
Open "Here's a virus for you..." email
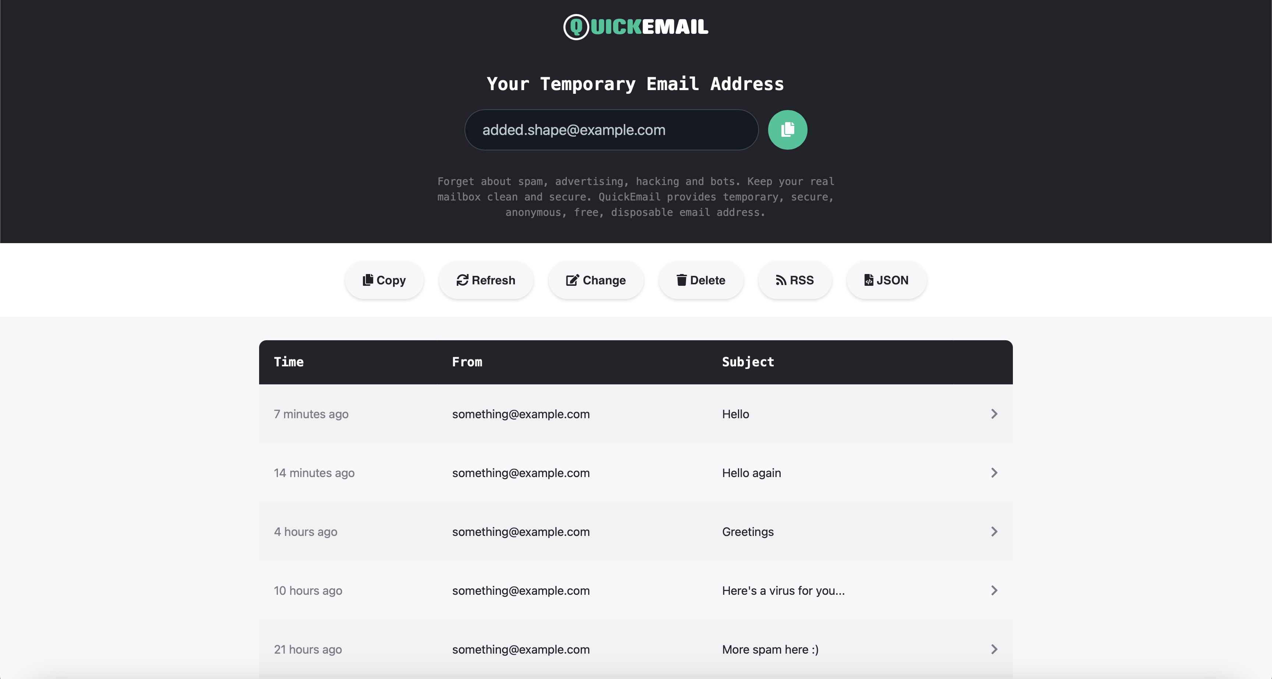783,591
